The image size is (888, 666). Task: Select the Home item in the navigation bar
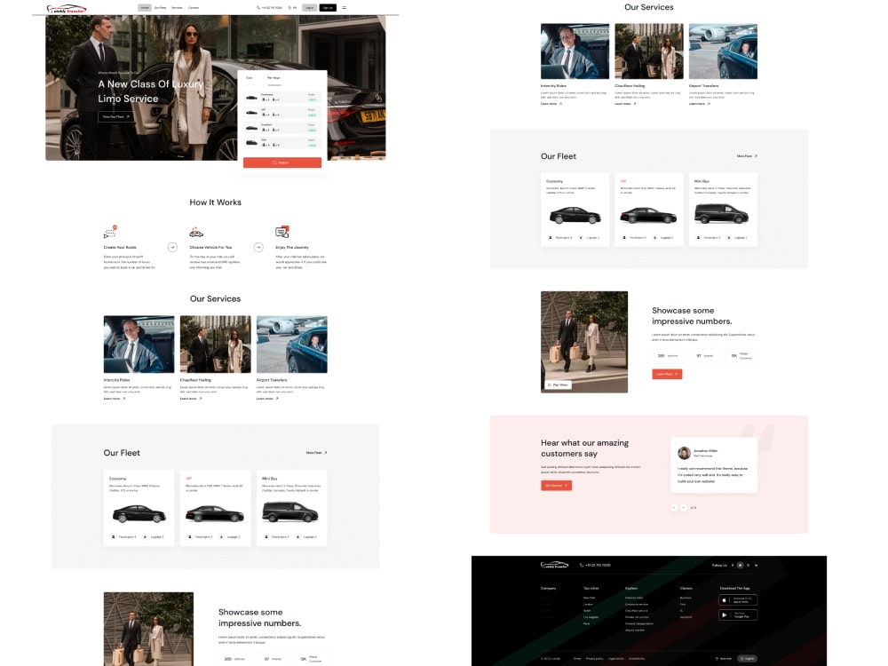[145, 8]
